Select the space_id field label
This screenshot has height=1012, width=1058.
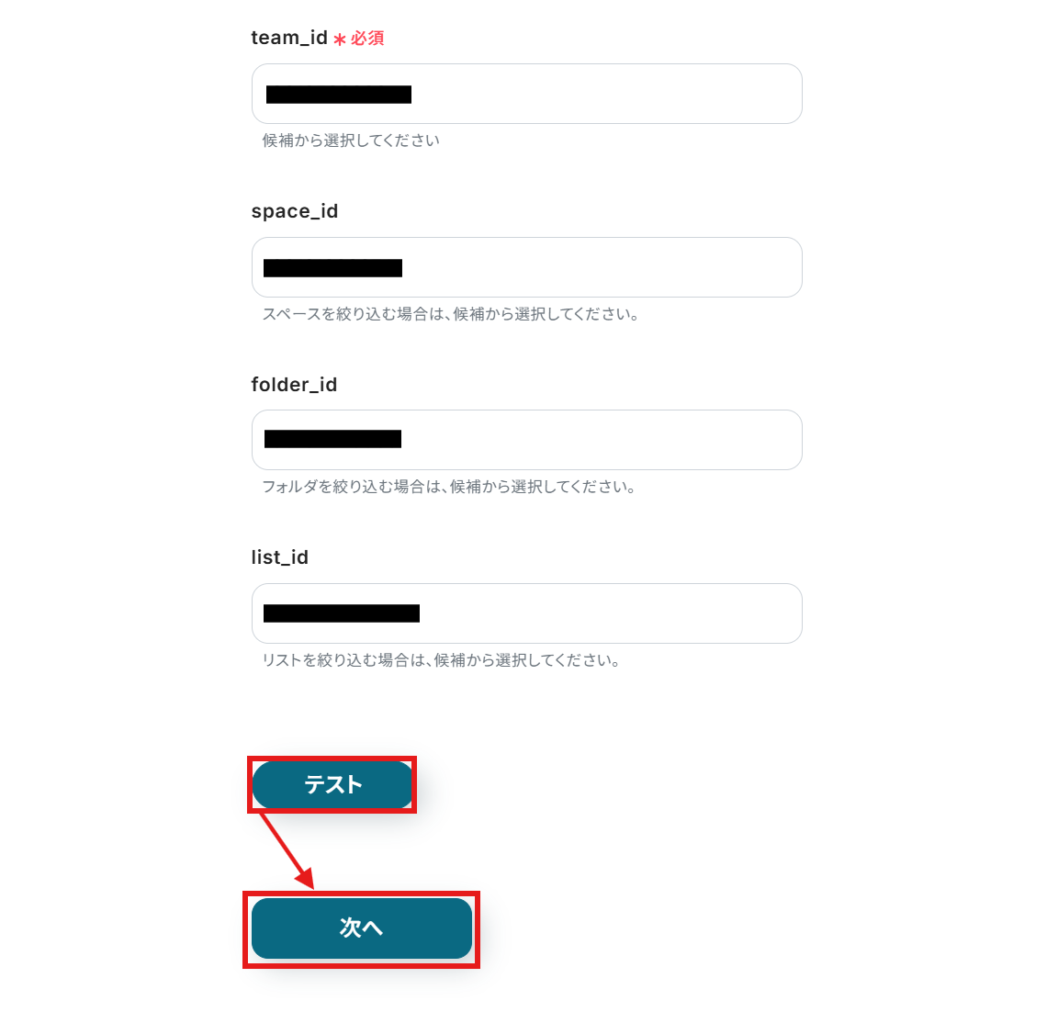pos(294,211)
